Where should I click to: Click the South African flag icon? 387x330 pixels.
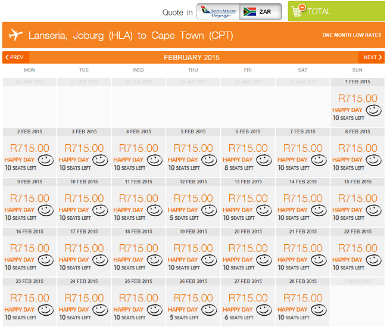coord(249,11)
